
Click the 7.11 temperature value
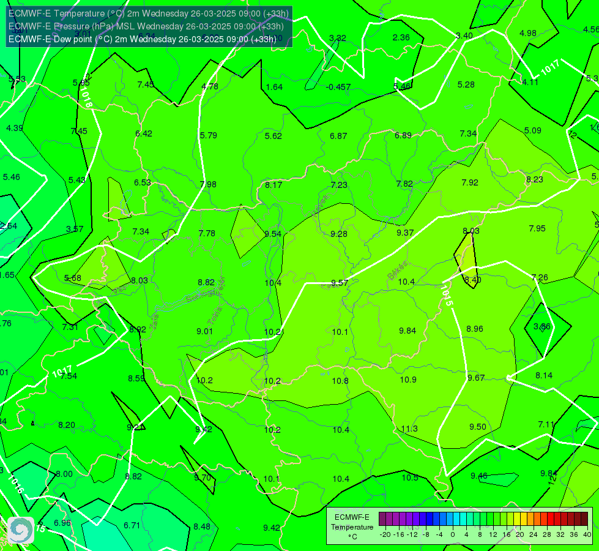click(x=546, y=424)
